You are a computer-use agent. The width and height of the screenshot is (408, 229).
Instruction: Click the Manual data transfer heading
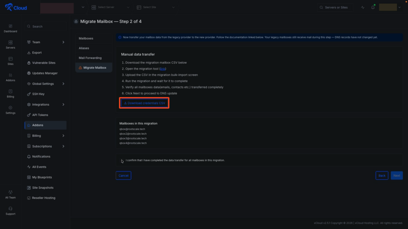click(138, 54)
